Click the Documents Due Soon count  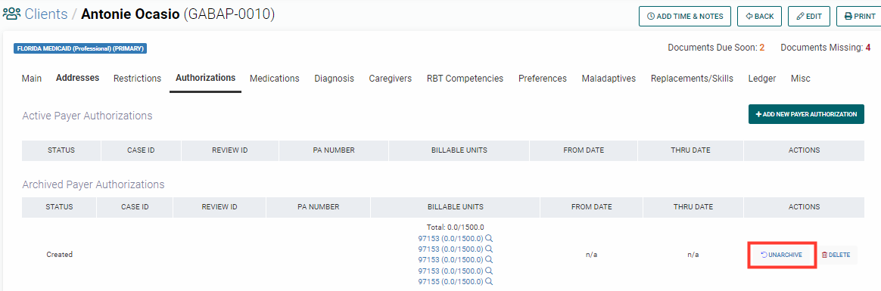pos(762,48)
